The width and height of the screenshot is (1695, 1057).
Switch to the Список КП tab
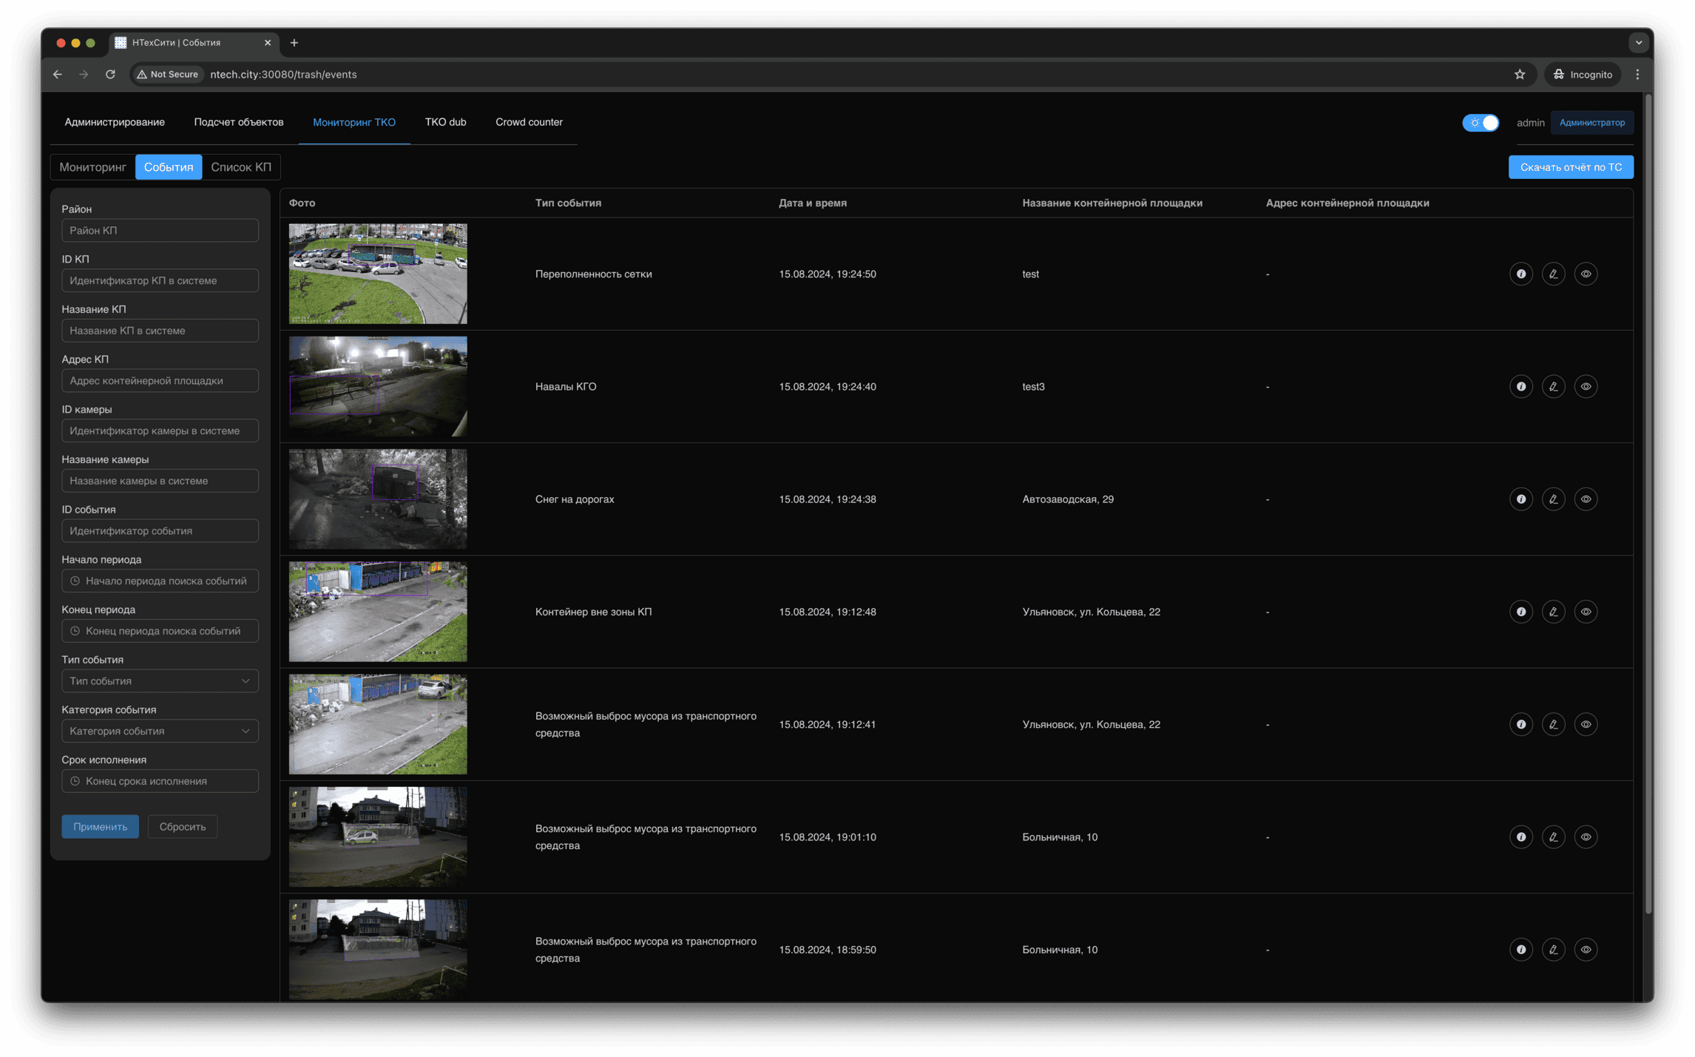point(240,167)
